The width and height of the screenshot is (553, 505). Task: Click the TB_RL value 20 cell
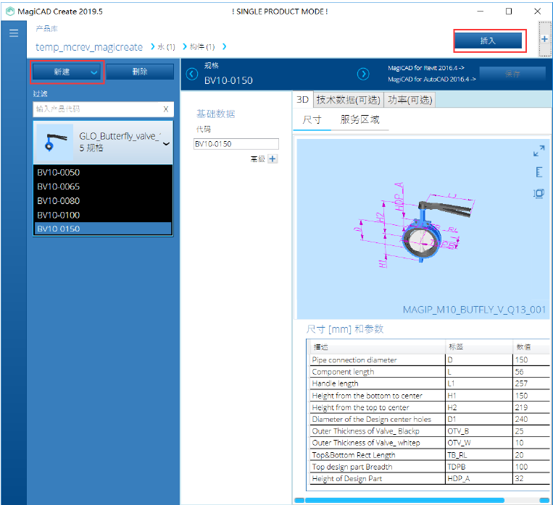(x=531, y=454)
